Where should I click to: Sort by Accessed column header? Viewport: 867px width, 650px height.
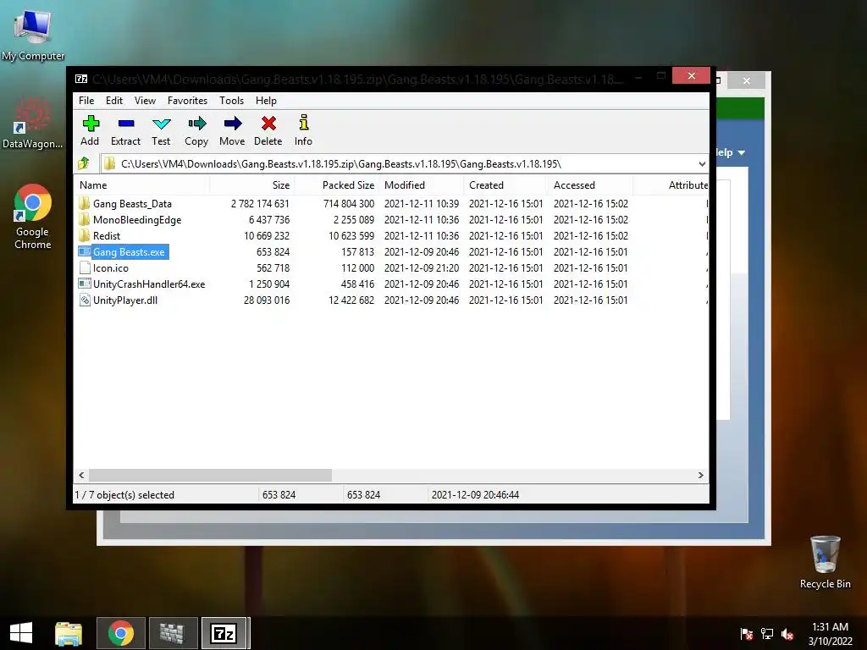[x=590, y=185]
